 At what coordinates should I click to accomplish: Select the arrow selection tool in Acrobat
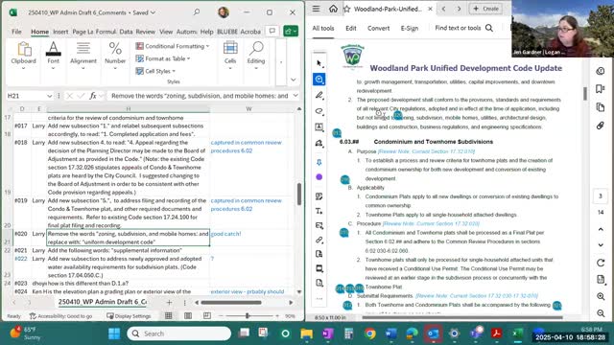(x=319, y=63)
